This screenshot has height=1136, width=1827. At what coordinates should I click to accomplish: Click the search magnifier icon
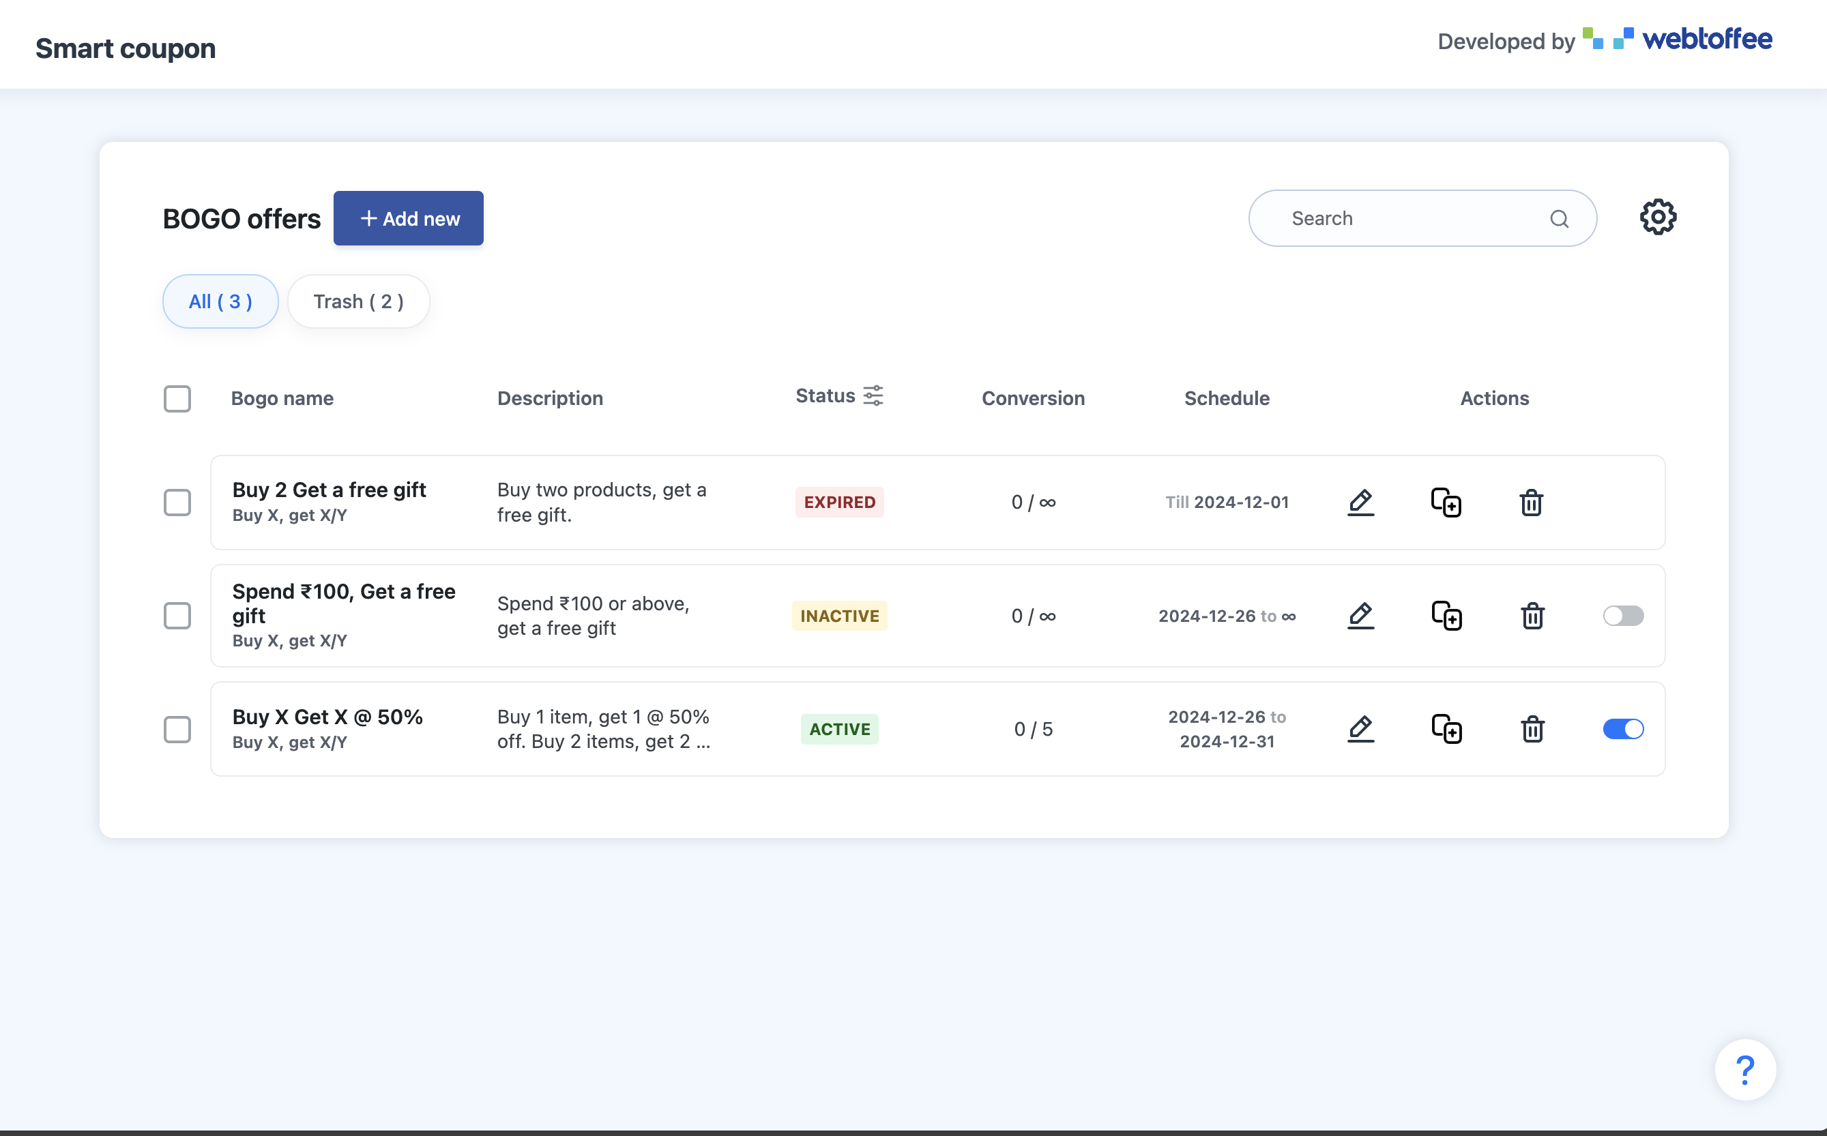click(x=1559, y=219)
